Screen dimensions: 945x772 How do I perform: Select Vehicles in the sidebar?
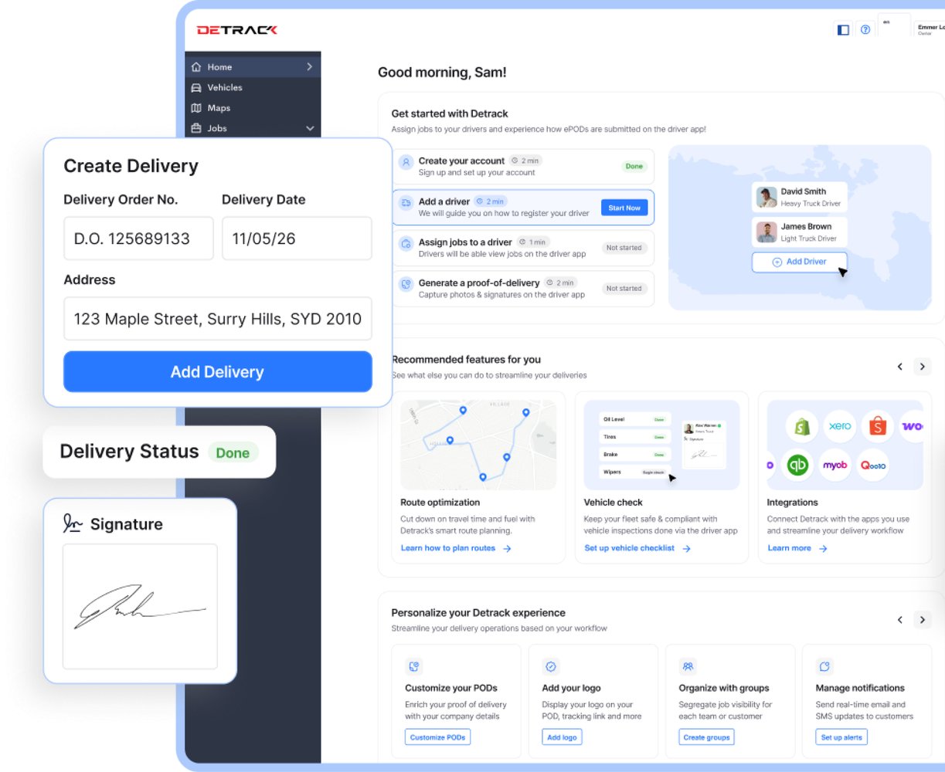(253, 88)
